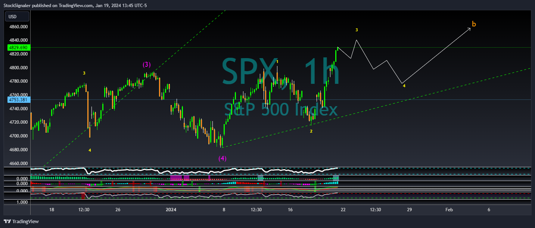Click the 12:30 label between 18 and 26

pos(84,210)
